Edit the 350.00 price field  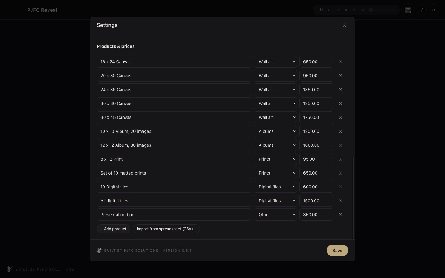point(316,215)
